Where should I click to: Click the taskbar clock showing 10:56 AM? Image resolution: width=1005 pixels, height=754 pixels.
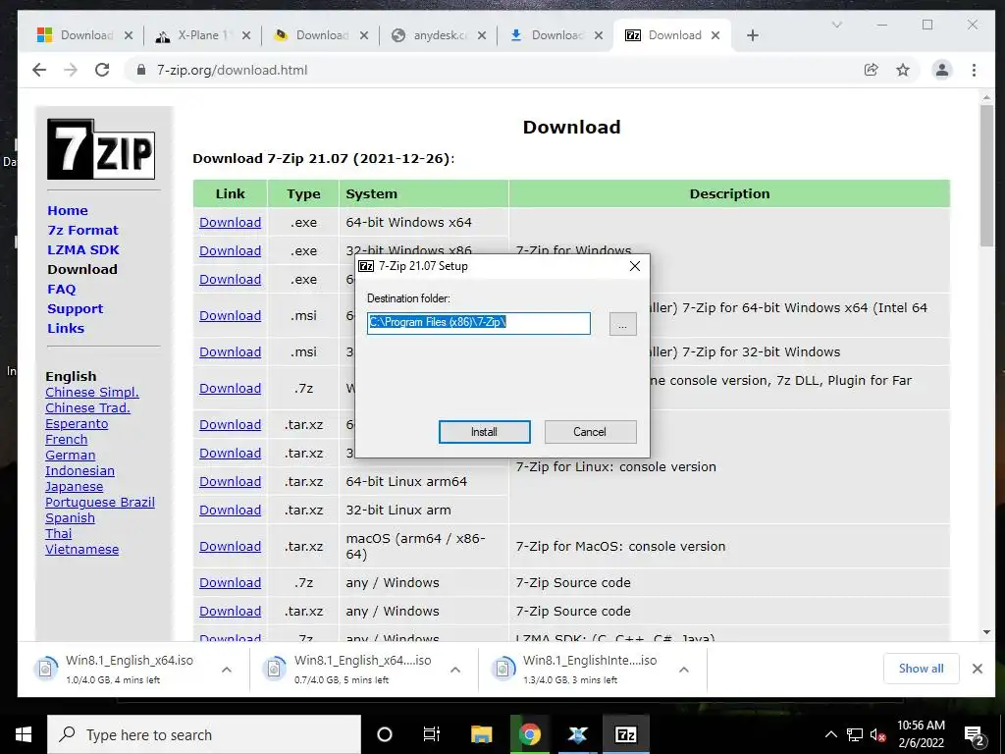pos(921,734)
